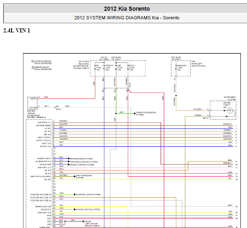This screenshot has width=247, height=228.
Task: Click the 2.4L VIN 1 heading
Action: coord(17,31)
